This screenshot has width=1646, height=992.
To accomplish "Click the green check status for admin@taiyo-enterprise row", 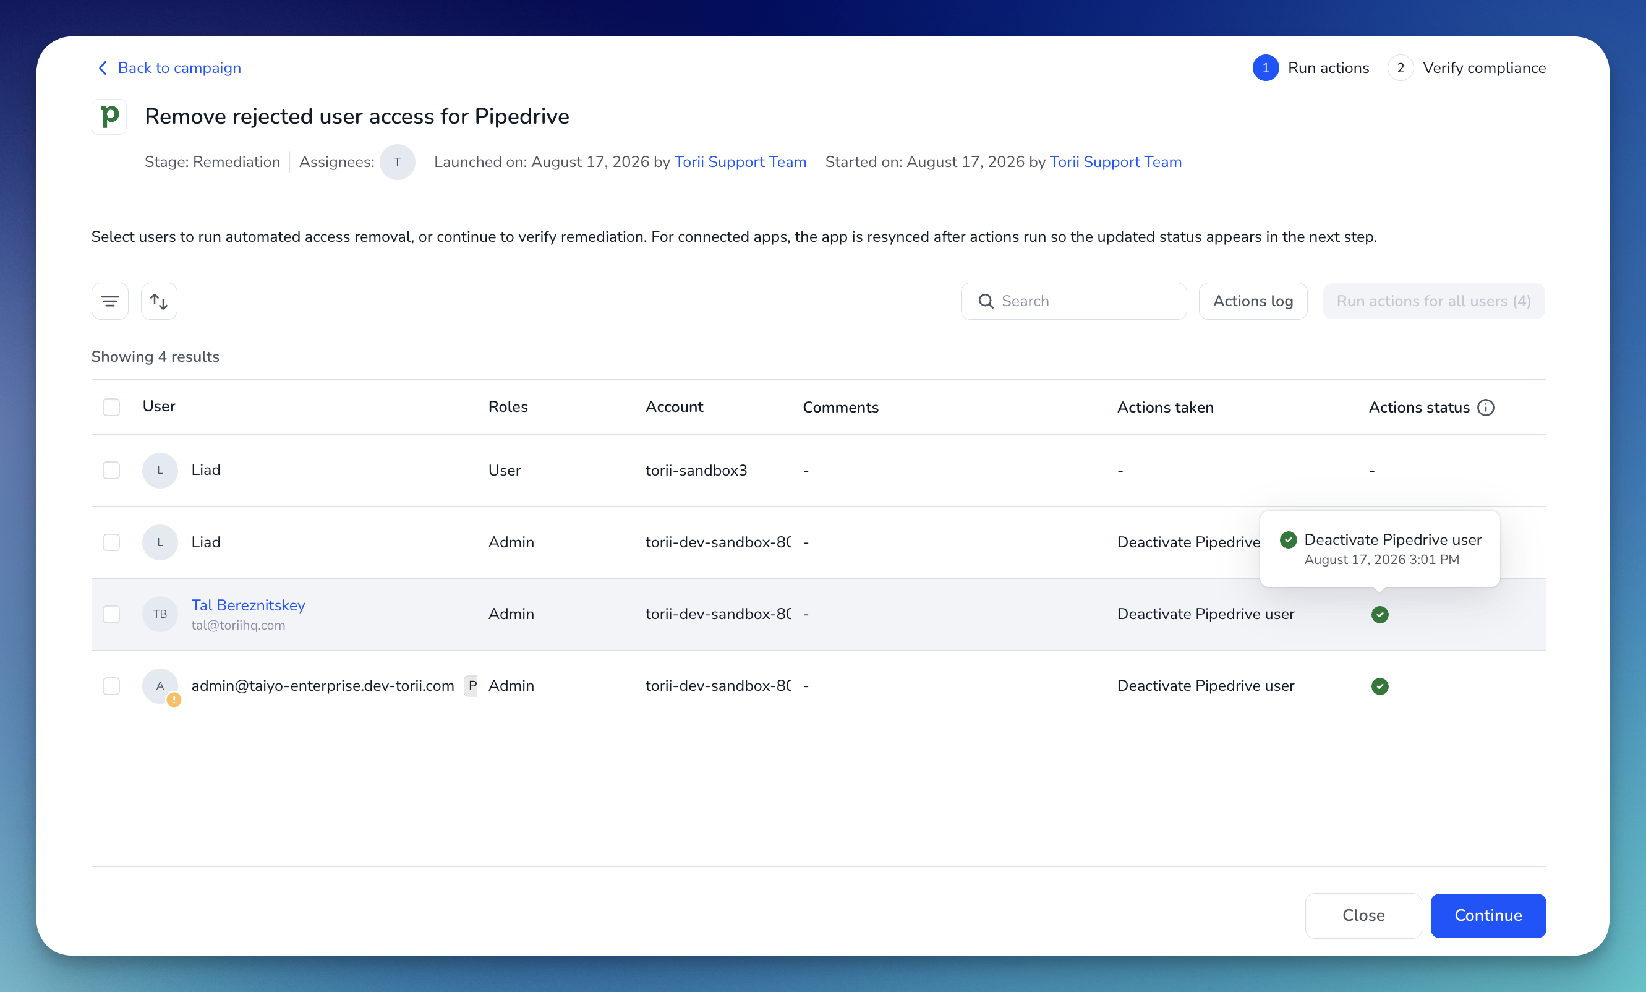I will [1380, 686].
